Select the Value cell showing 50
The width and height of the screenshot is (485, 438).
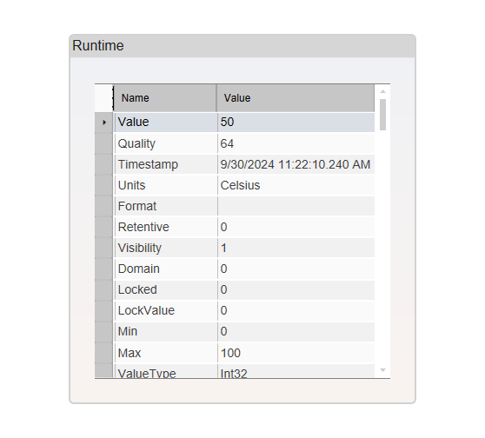296,123
